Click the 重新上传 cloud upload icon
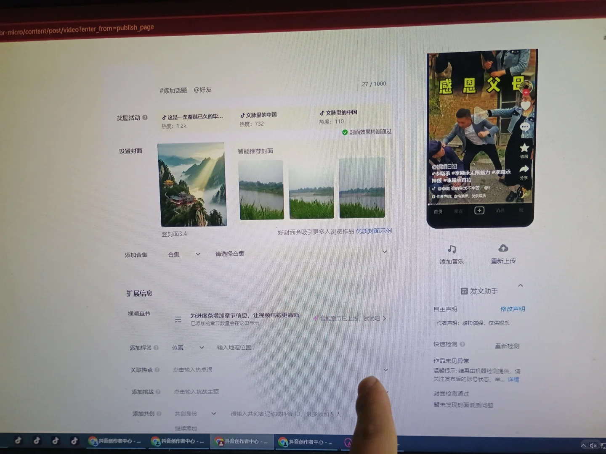Image resolution: width=606 pixels, height=454 pixels. pyautogui.click(x=503, y=248)
